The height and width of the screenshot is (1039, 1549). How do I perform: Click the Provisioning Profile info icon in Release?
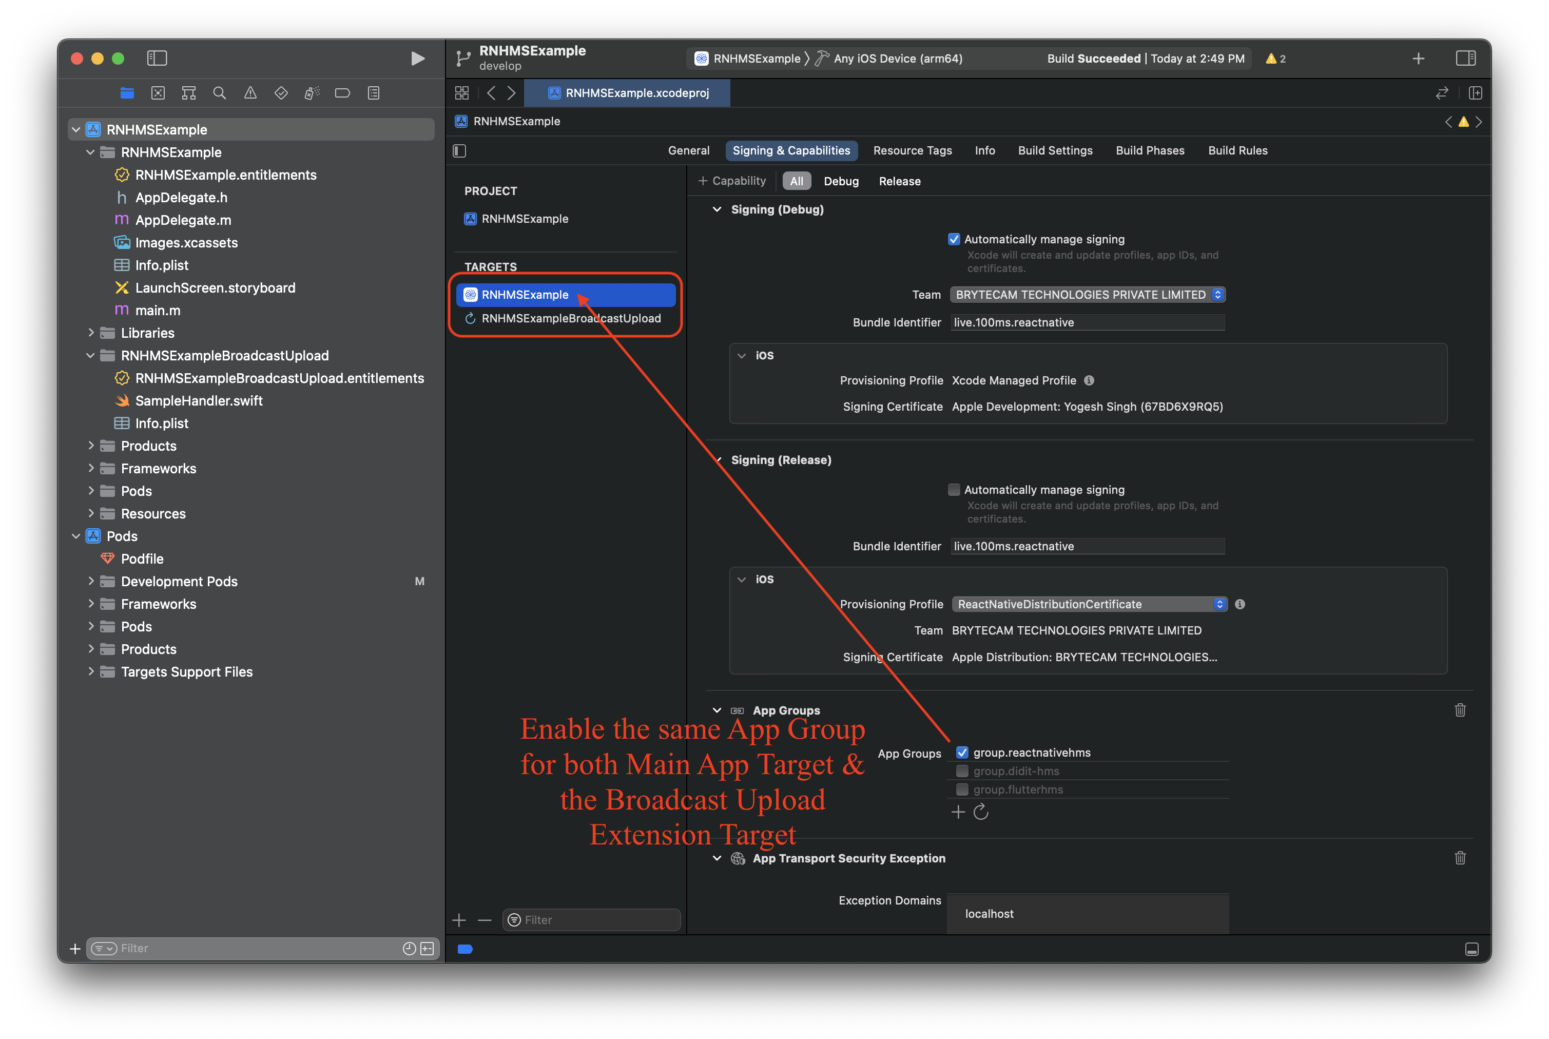[x=1240, y=604]
